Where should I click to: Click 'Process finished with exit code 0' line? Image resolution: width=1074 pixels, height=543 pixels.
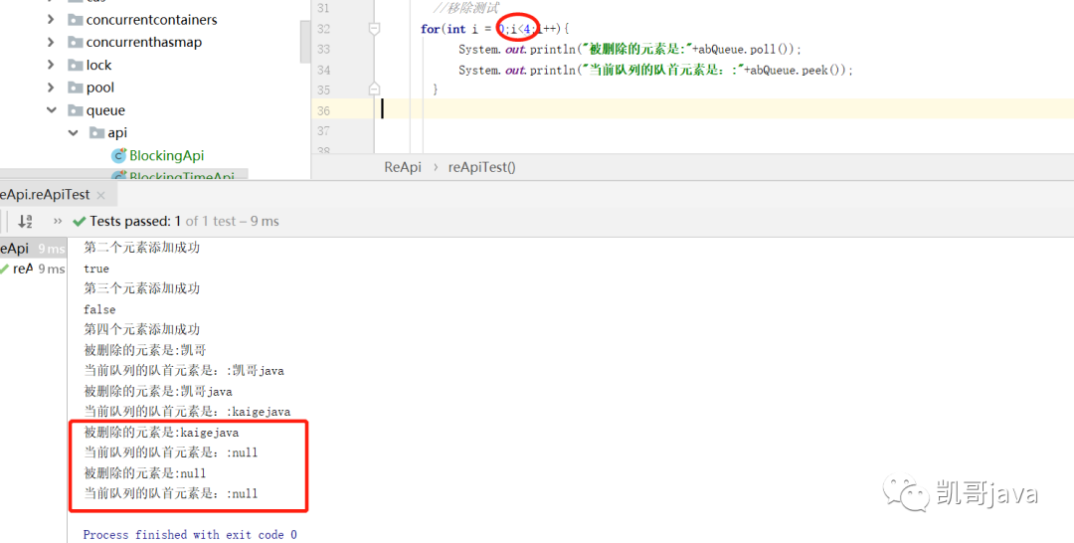(190, 535)
